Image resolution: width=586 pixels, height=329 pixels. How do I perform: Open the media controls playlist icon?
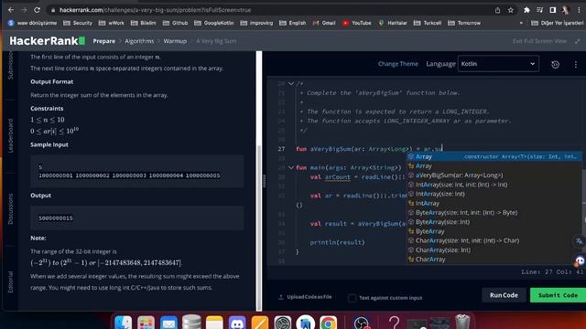tap(539, 10)
